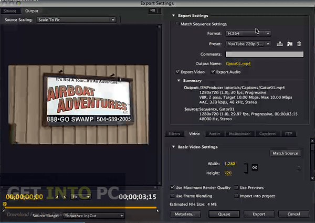This screenshot has height=223, width=315.
Task: Click the Set Out Point triangle icon
Action: tap(64, 197)
